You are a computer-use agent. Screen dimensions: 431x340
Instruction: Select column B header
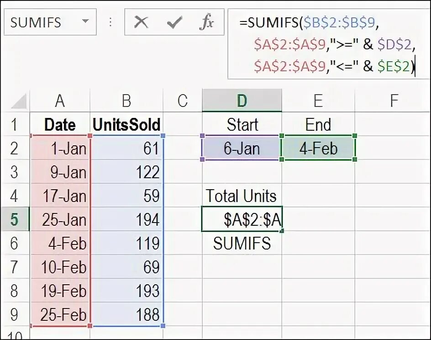[x=126, y=101]
